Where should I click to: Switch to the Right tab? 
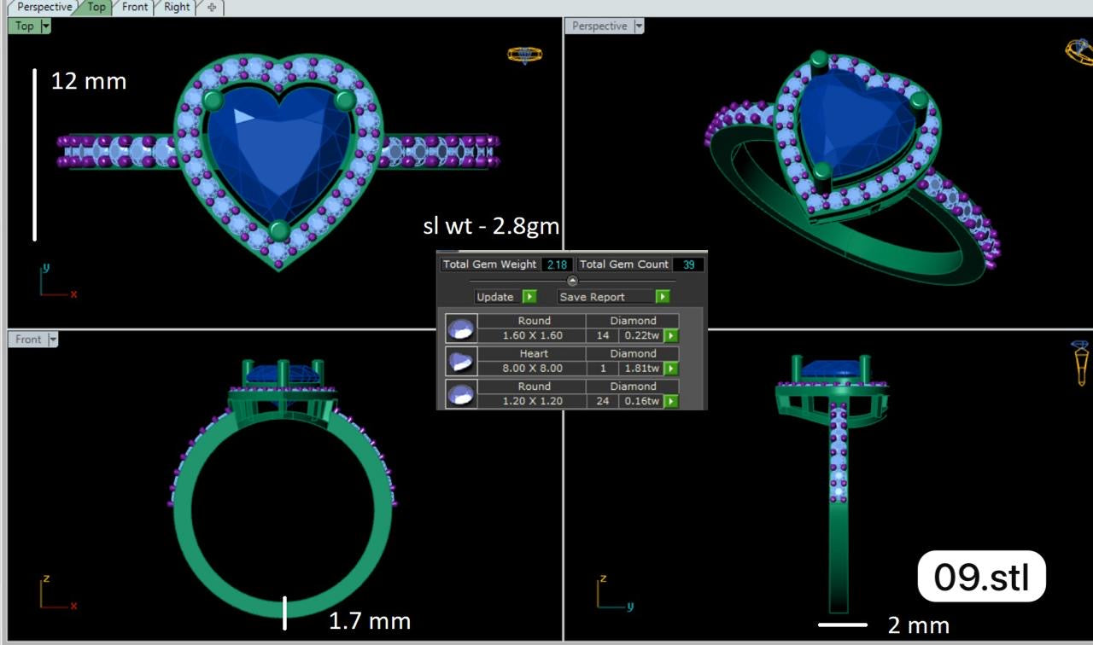(177, 7)
